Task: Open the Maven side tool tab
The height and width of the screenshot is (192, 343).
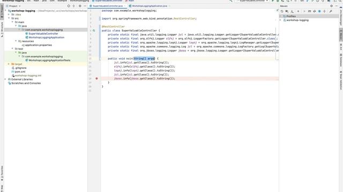Action: (341, 35)
